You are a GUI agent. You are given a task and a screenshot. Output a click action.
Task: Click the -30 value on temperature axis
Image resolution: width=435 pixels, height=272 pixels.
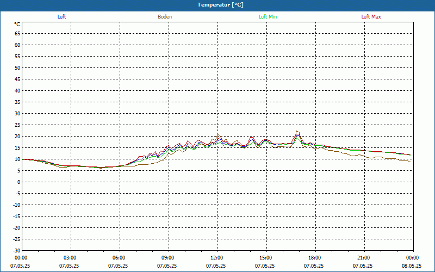(x=16, y=251)
